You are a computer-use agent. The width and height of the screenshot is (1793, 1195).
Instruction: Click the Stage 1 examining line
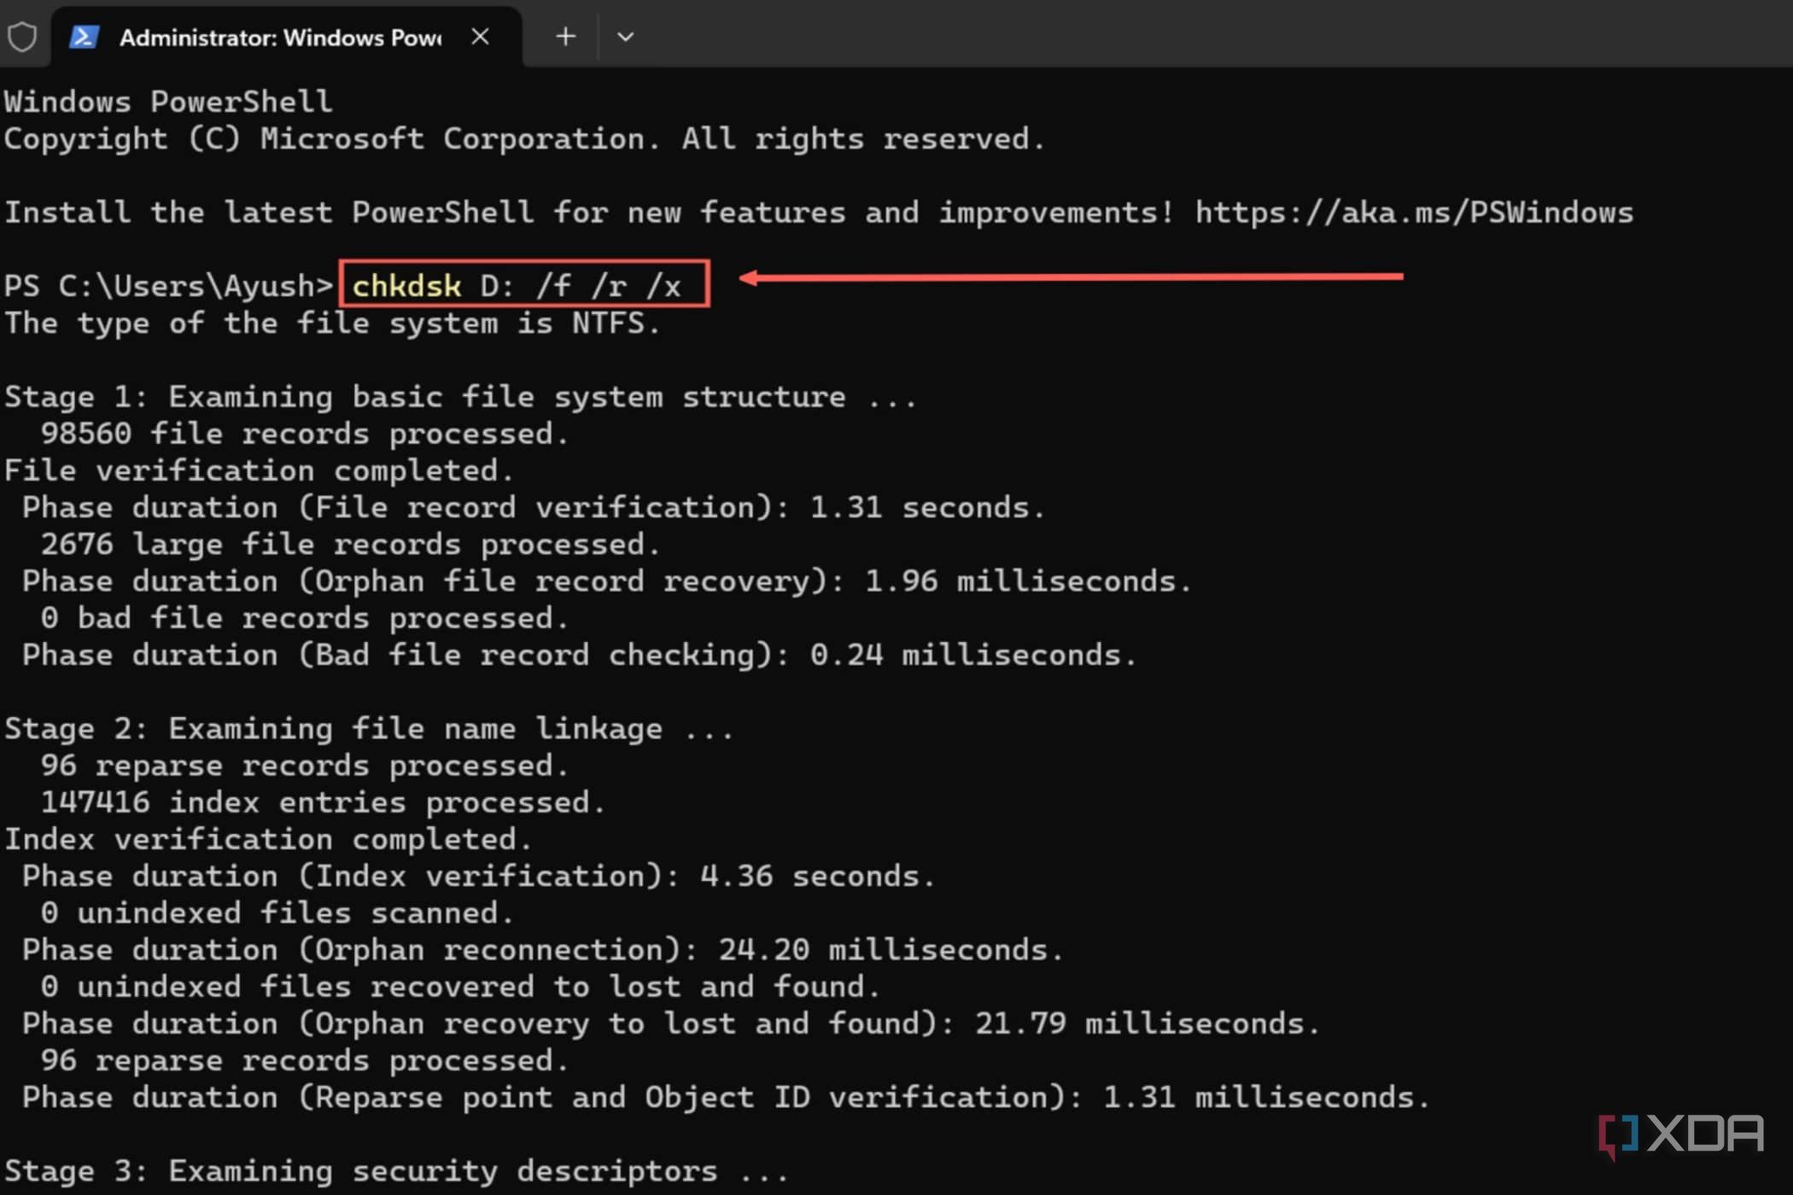[x=460, y=397]
